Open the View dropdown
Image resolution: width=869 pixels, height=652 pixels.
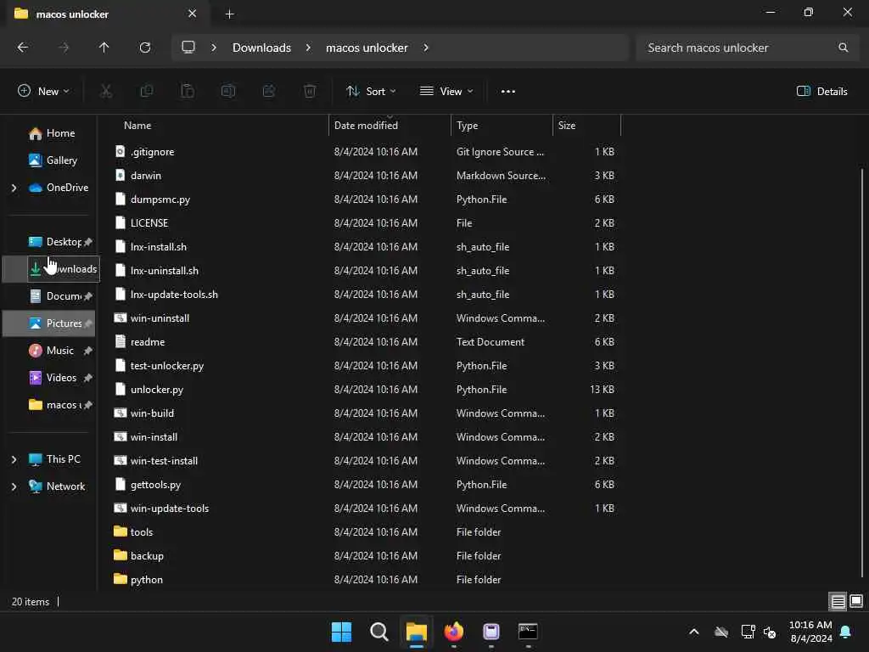point(446,92)
